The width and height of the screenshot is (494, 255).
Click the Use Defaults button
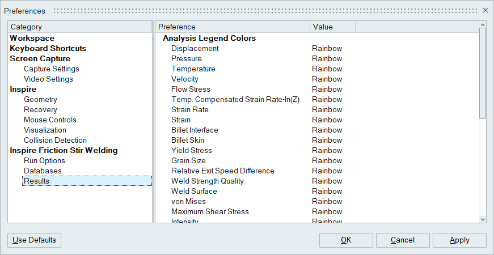(x=34, y=240)
